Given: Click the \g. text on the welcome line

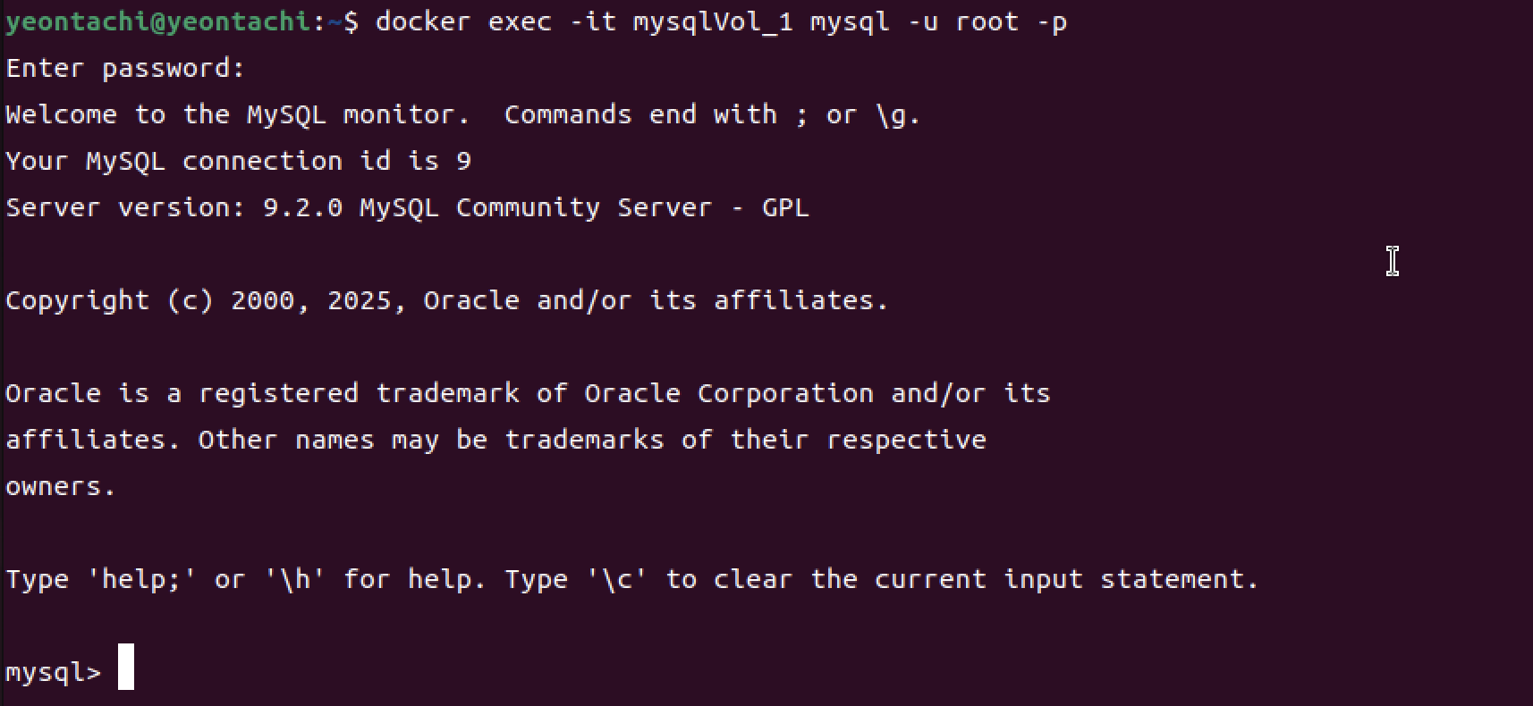Looking at the screenshot, I should (898, 115).
